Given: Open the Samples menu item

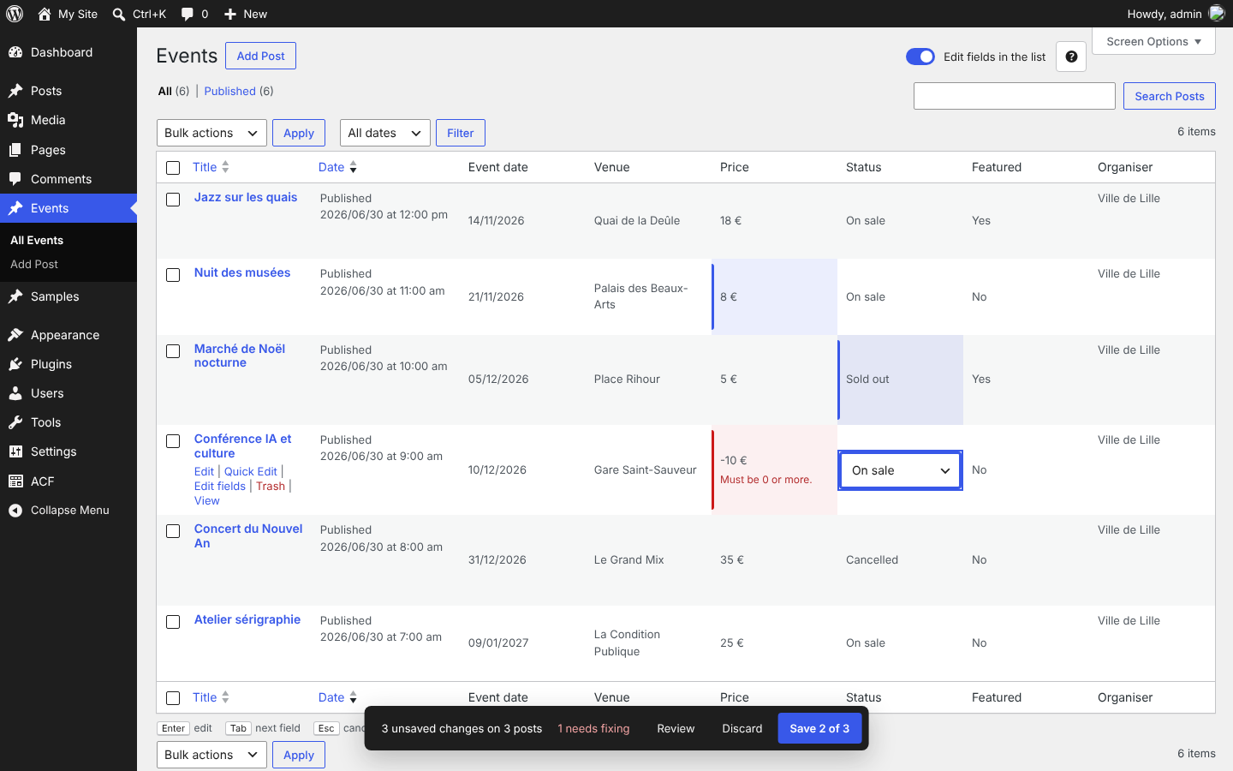Looking at the screenshot, I should pyautogui.click(x=68, y=296).
